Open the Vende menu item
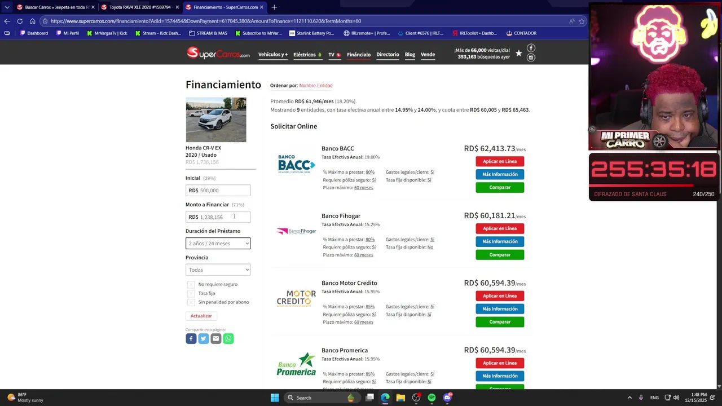Viewport: 722px width, 406px height. [x=428, y=55]
